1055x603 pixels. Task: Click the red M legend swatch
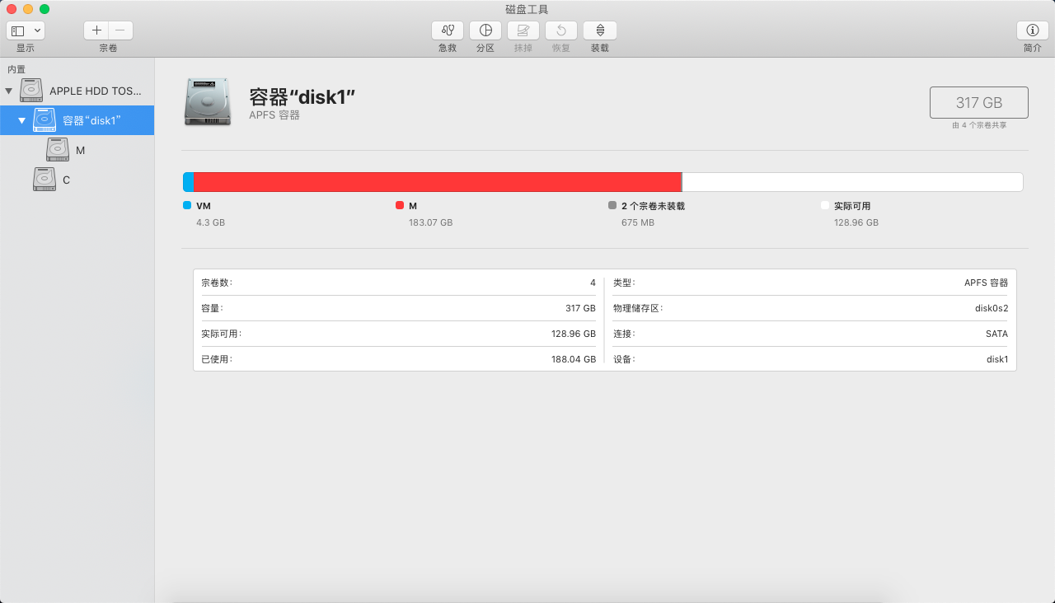400,206
